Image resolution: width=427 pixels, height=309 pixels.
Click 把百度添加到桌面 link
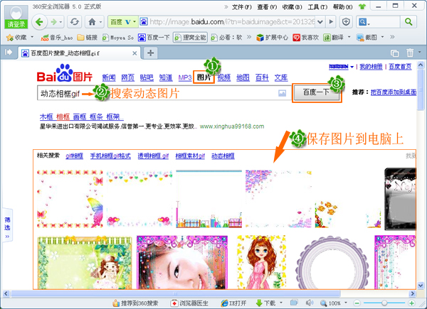tap(394, 92)
